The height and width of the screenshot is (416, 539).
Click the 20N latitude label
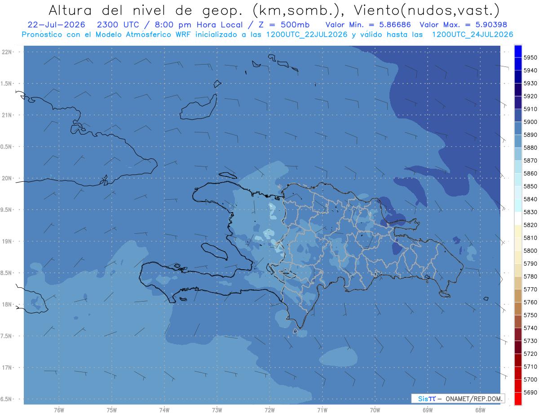point(7,178)
